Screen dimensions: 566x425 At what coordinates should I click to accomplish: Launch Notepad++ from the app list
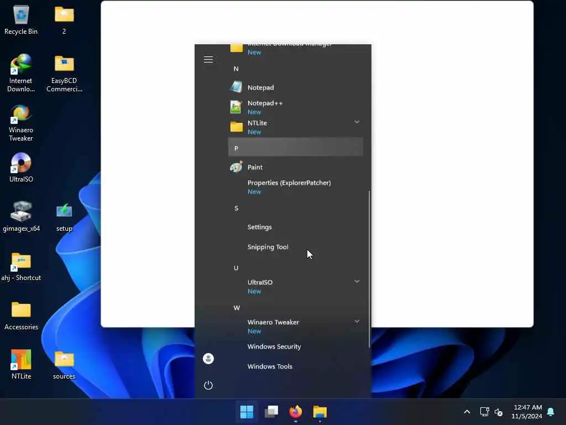coord(296,107)
